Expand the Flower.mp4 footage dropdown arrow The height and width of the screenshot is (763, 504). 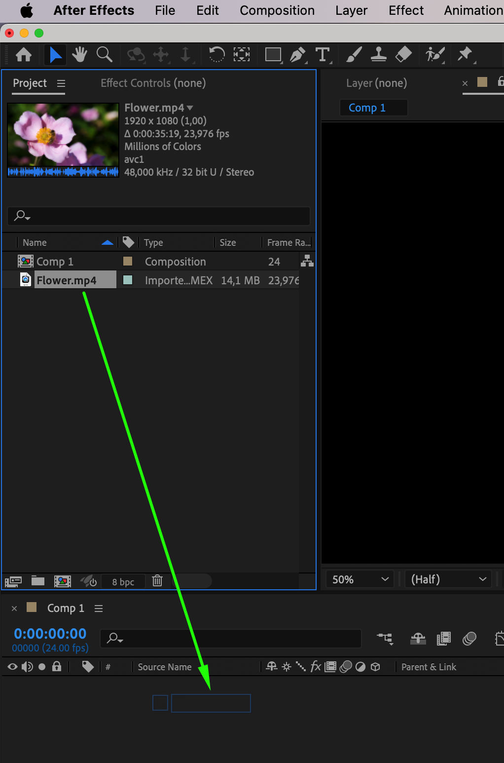(x=190, y=108)
